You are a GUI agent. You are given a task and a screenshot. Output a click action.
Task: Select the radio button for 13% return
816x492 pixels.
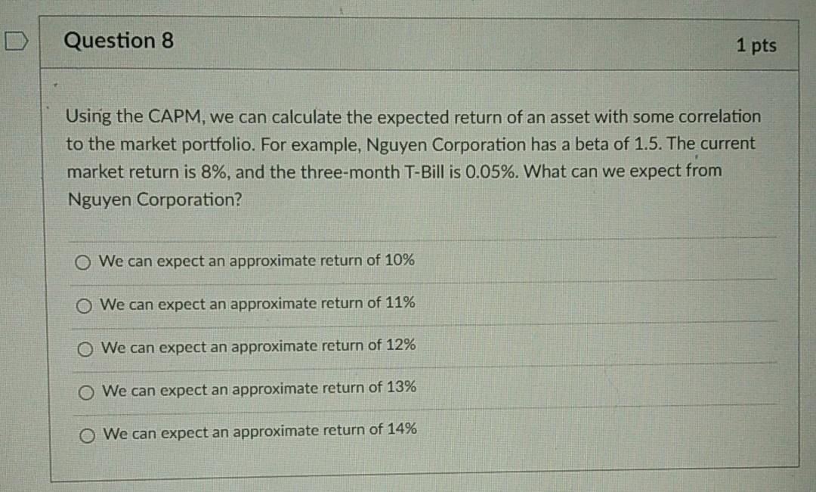click(85, 391)
